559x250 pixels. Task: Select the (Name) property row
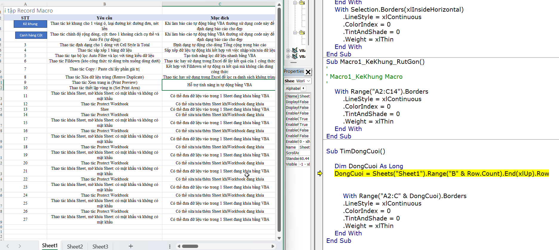point(298,96)
